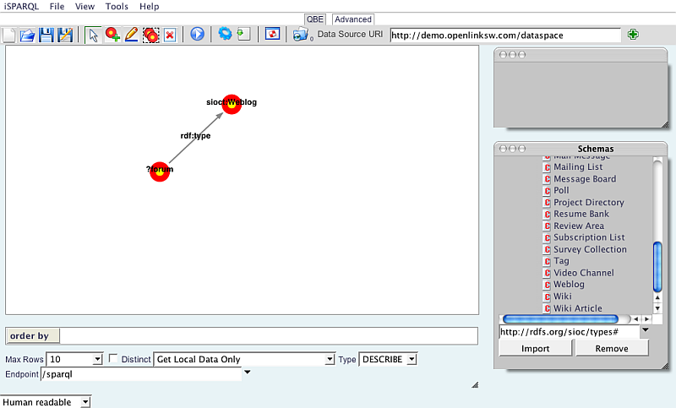The height and width of the screenshot is (408, 676).
Task: Open the Tools menu
Action: 117,7
